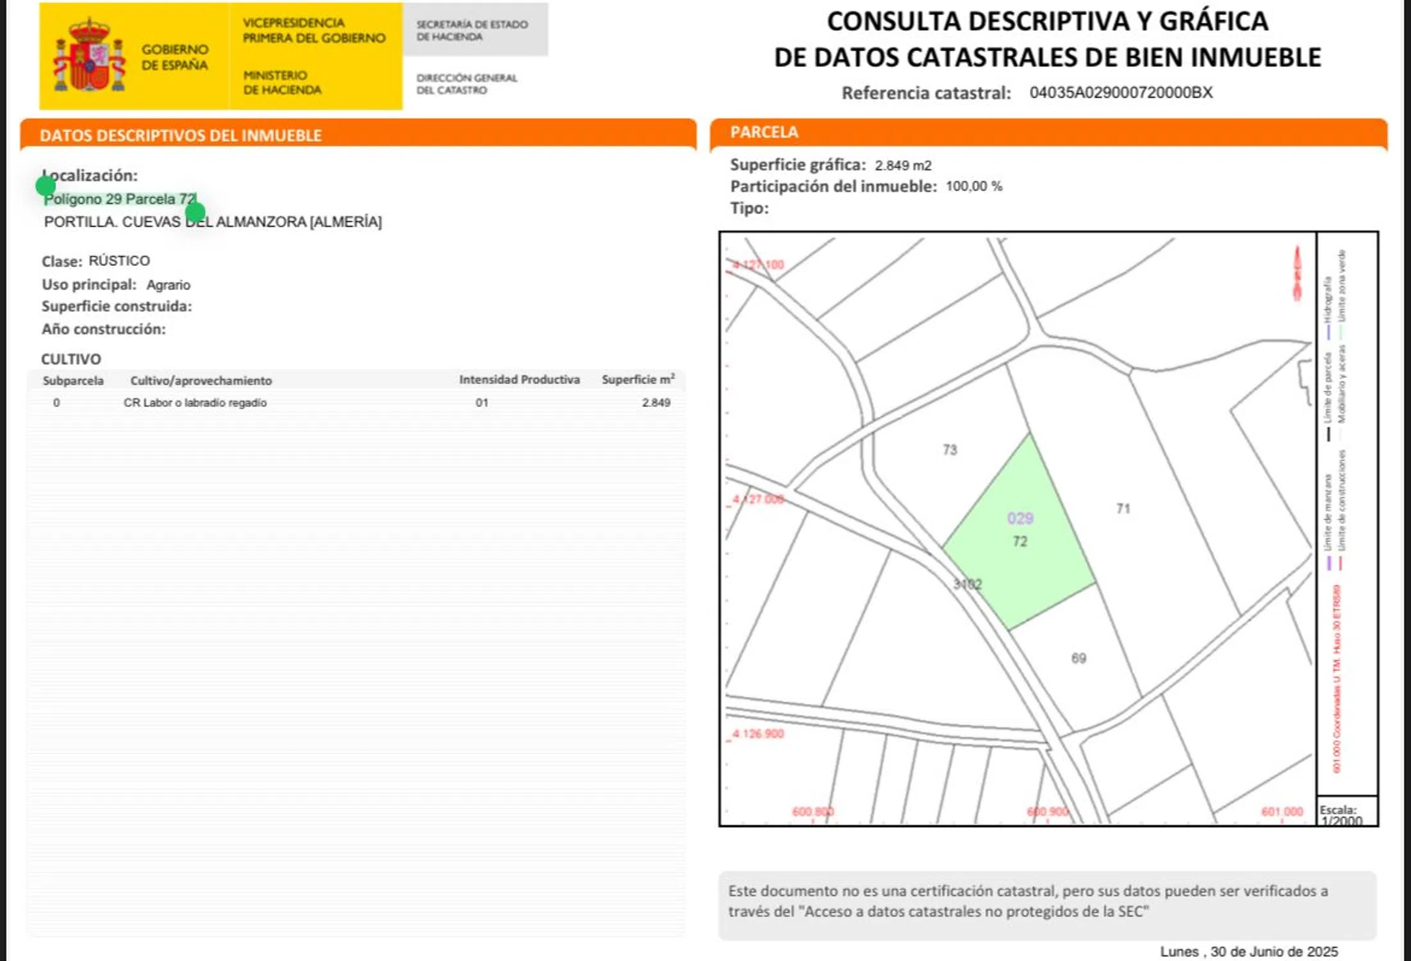
Task: Tap the start text selection handle
Action: pyautogui.click(x=45, y=186)
